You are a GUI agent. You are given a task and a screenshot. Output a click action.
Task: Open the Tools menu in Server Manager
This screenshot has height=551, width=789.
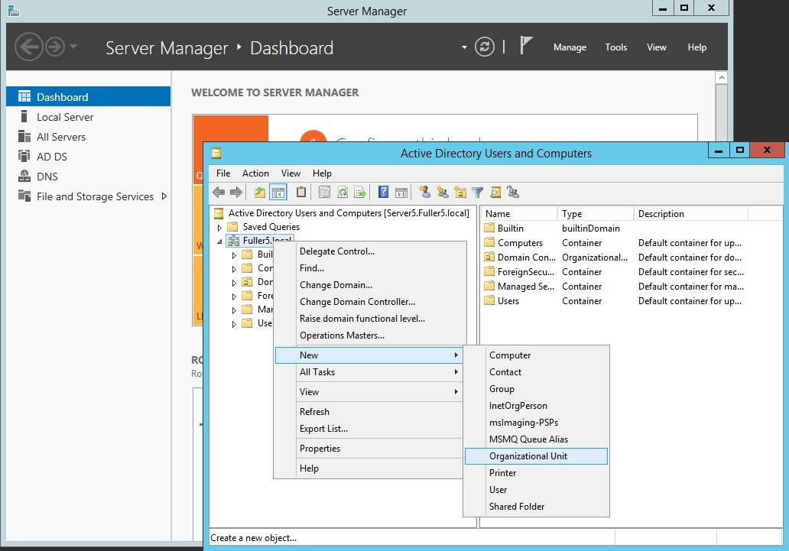pos(616,47)
